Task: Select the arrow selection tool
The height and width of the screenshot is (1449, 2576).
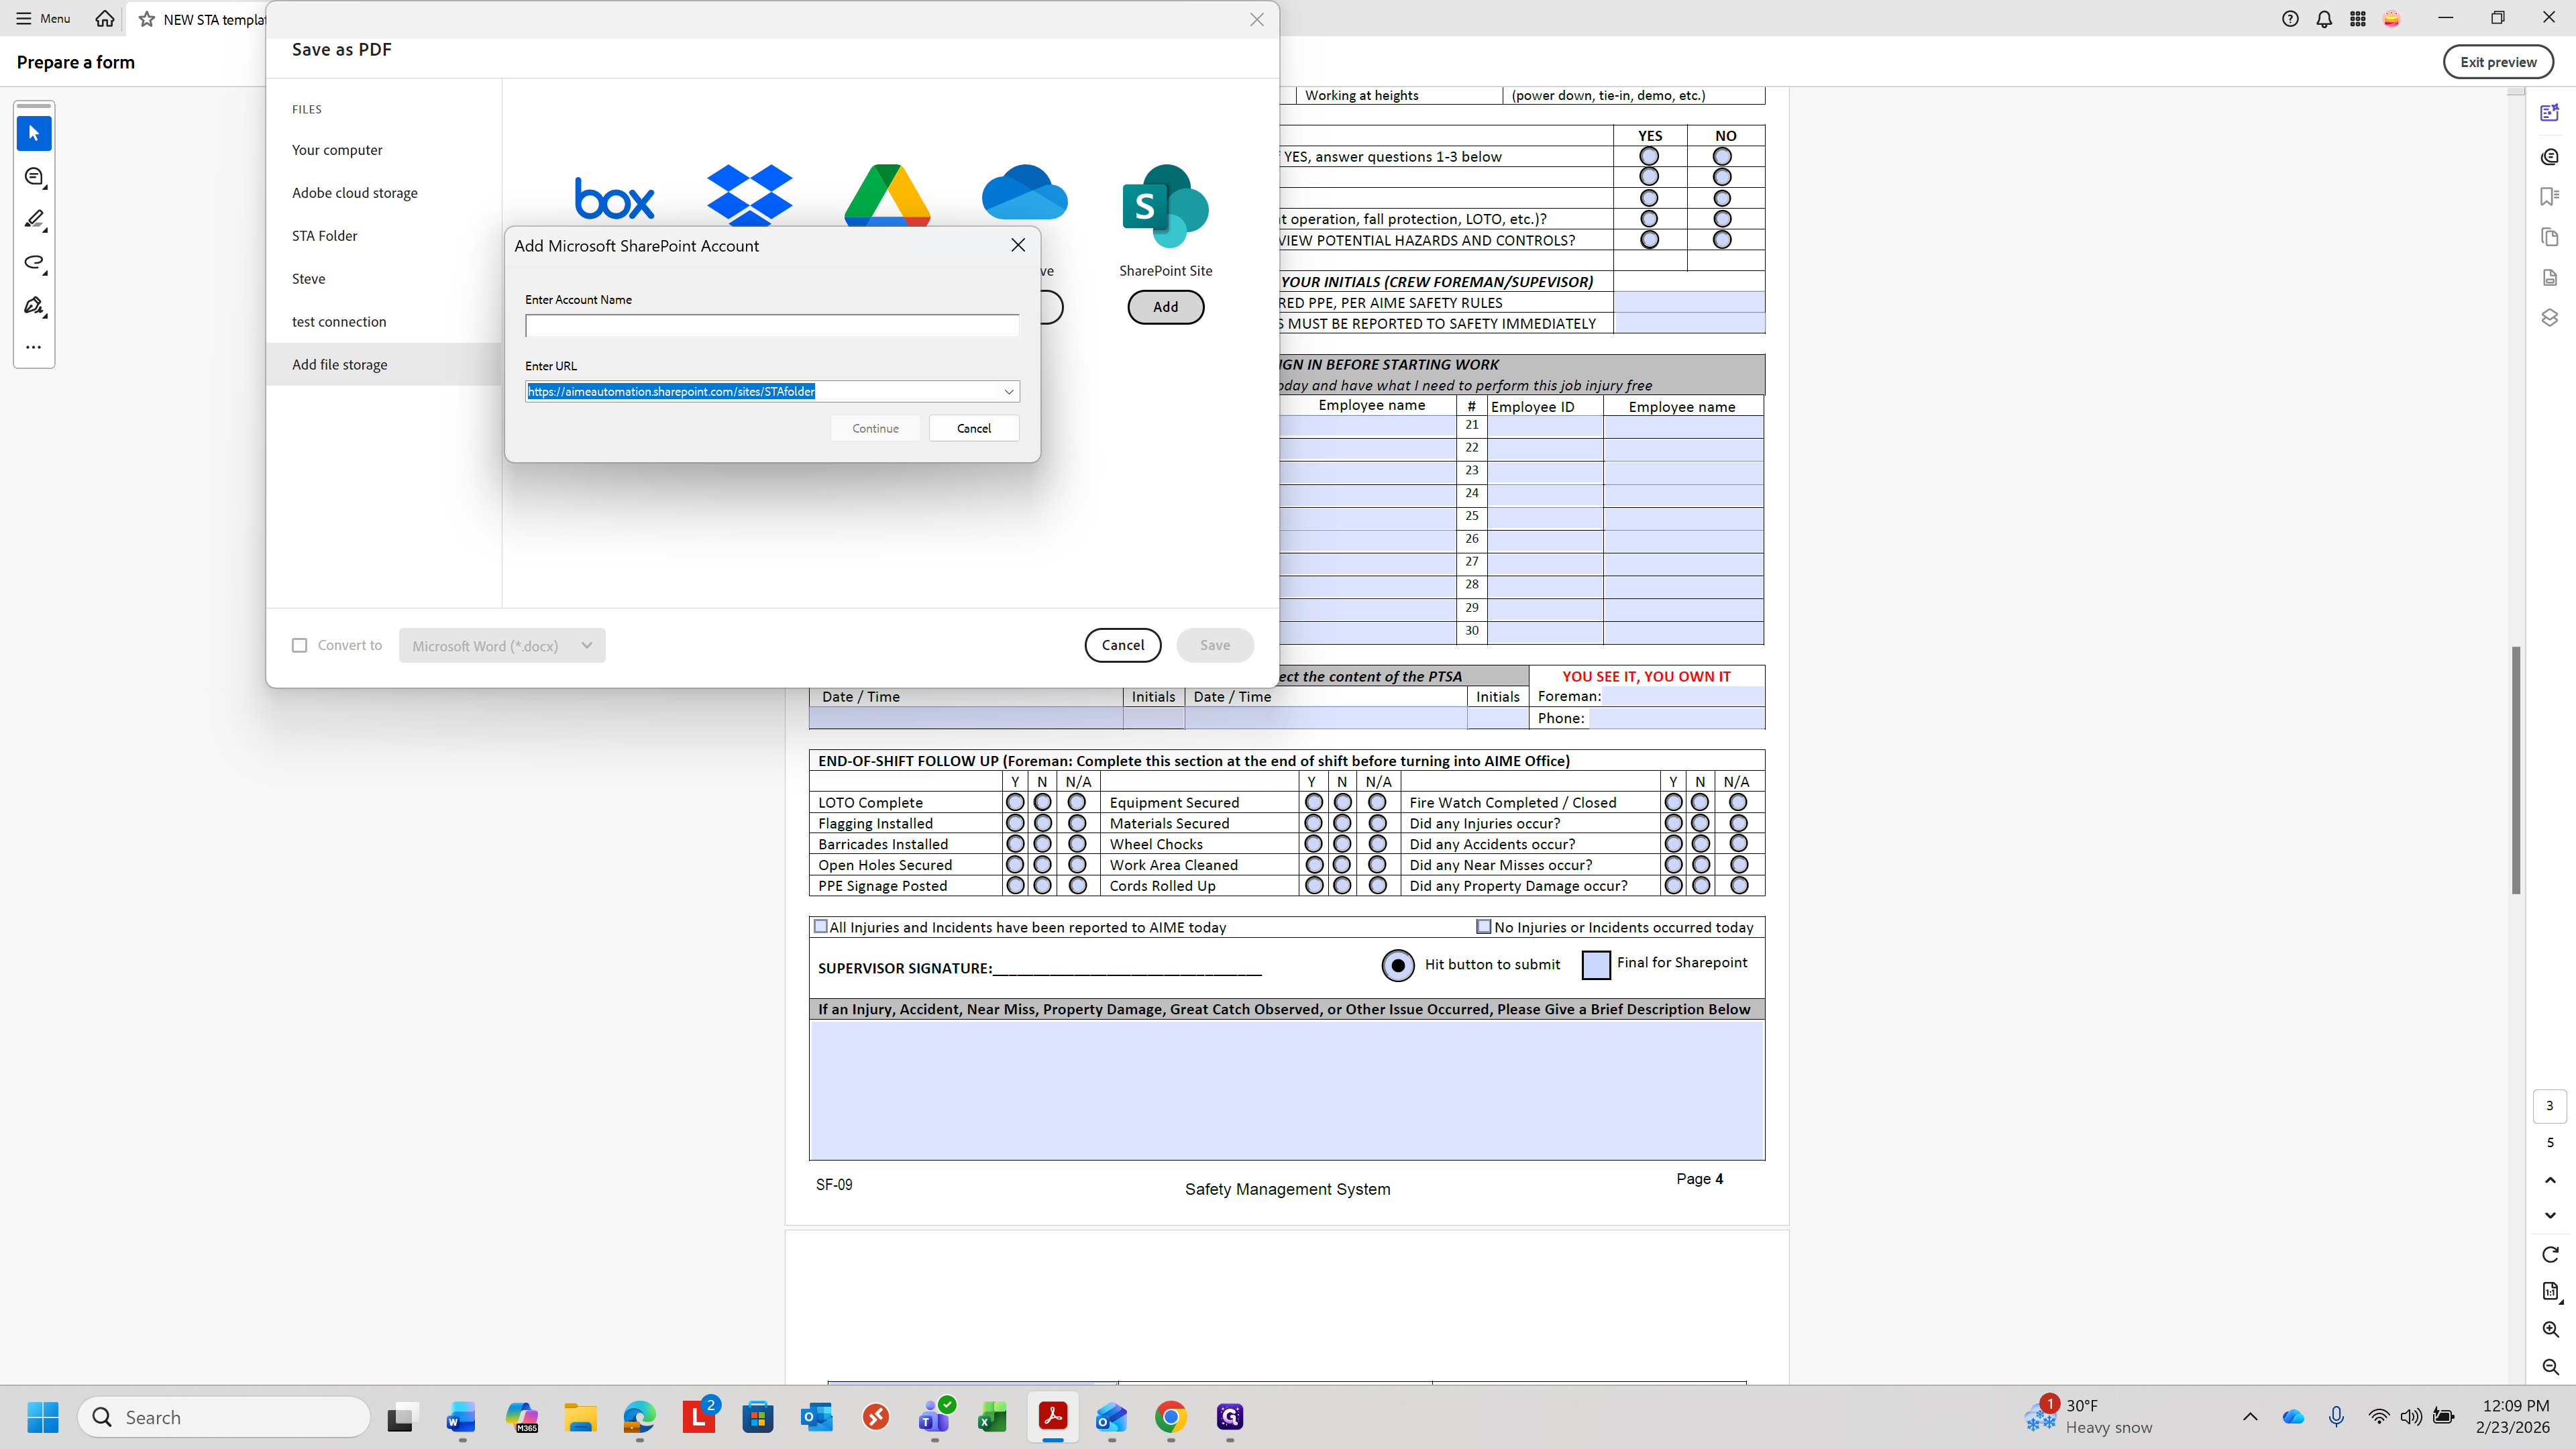Action: click(34, 133)
